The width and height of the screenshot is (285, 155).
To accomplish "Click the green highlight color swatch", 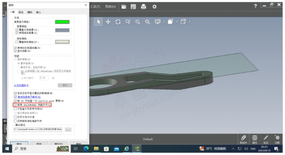I will 62,22.
